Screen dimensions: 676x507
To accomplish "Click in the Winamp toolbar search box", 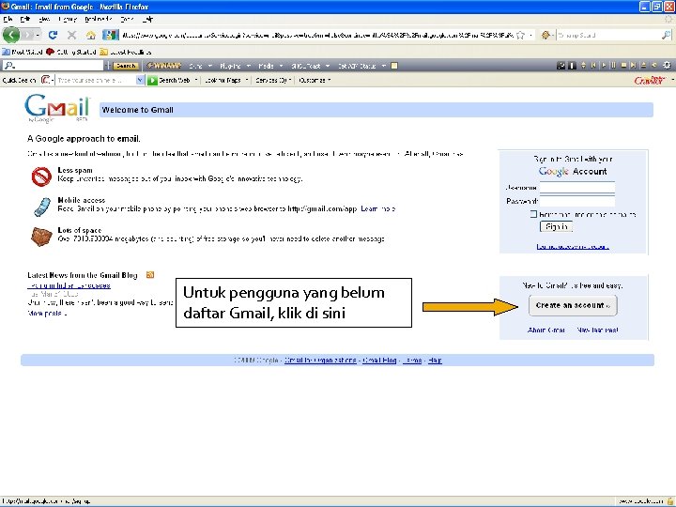I will pos(53,66).
